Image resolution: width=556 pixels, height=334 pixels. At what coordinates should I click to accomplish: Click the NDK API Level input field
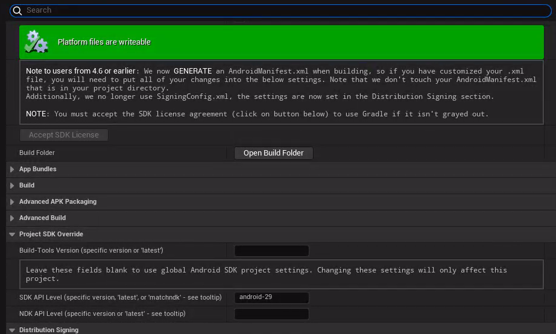(271, 314)
